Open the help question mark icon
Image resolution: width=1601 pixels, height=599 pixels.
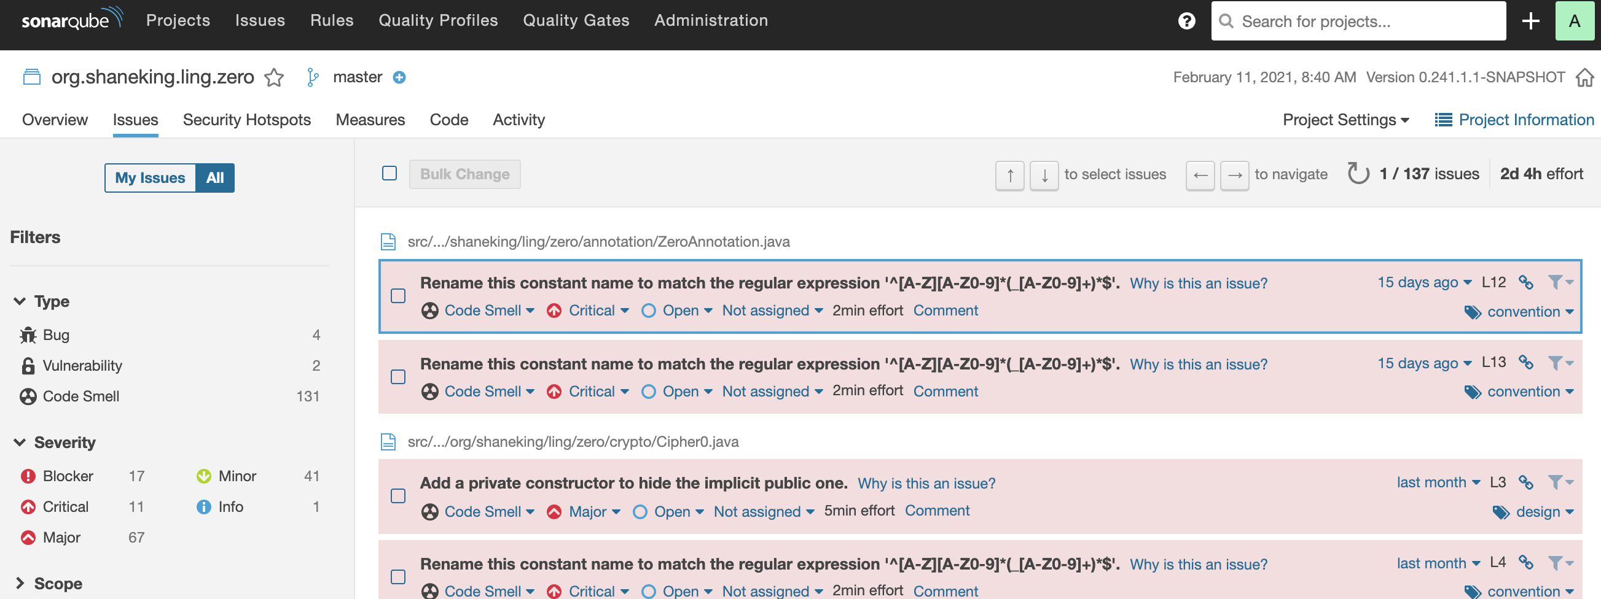(x=1186, y=21)
